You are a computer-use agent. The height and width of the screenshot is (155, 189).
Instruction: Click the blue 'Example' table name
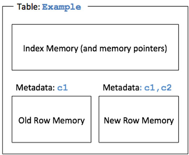pyautogui.click(x=61, y=7)
